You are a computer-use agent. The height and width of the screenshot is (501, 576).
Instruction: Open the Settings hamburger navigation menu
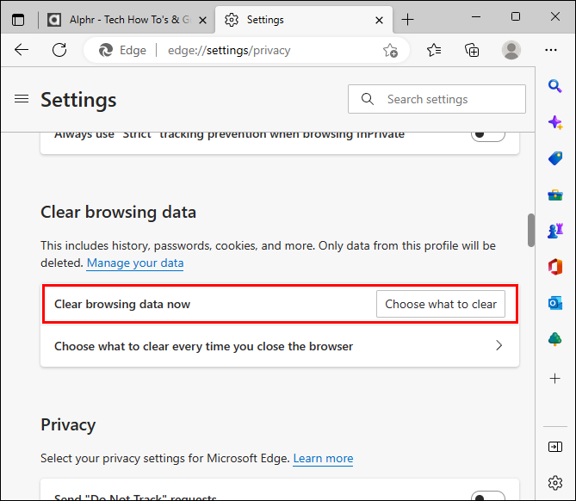tap(22, 99)
